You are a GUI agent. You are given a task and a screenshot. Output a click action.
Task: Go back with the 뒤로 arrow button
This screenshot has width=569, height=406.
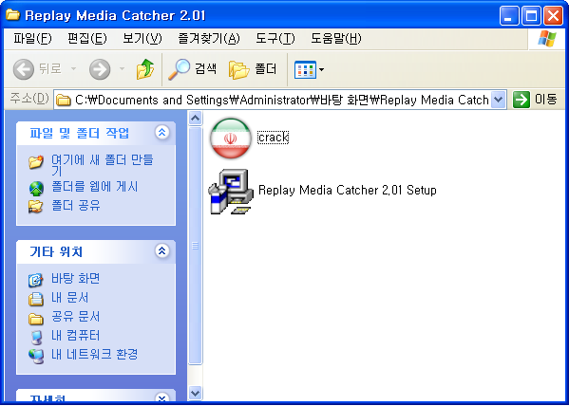coord(24,69)
